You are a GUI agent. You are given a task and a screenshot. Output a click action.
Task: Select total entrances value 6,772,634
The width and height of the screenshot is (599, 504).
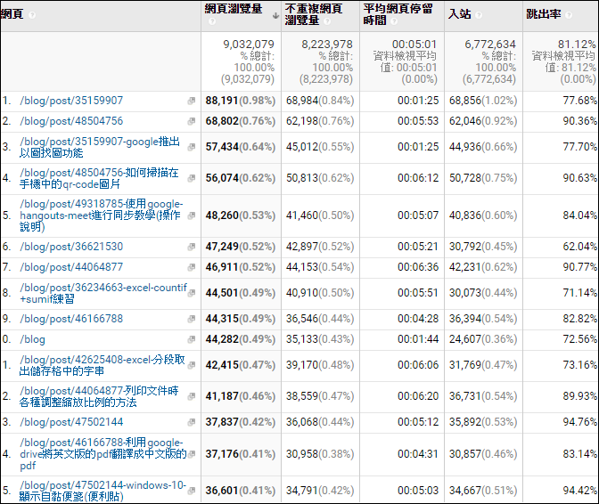click(x=490, y=45)
